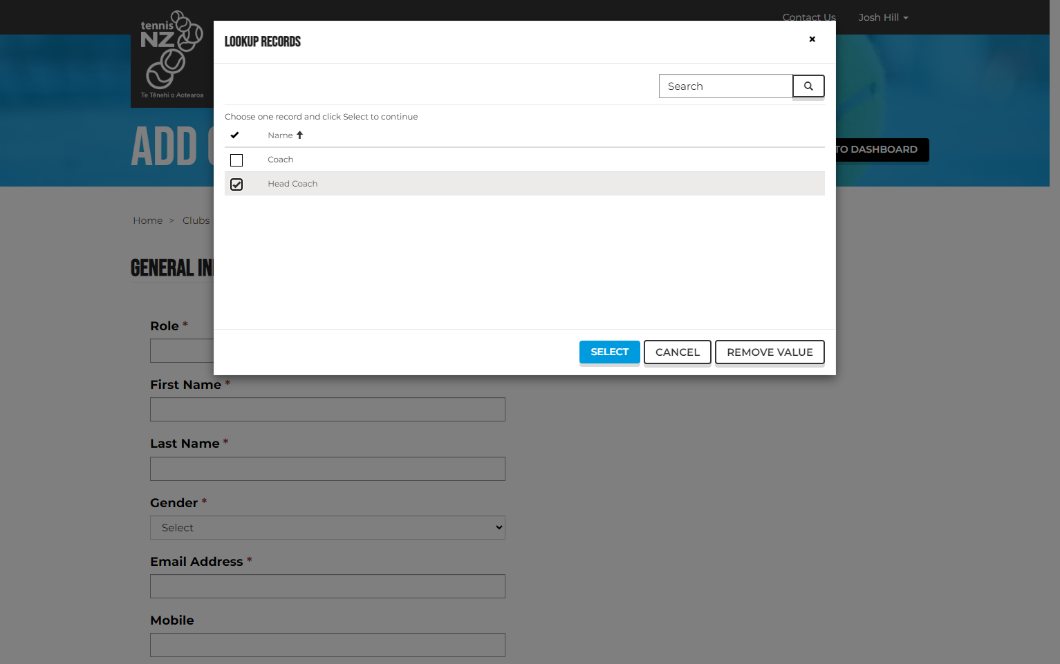Click the select-all checkmark column header
The height and width of the screenshot is (664, 1060).
coord(235,135)
